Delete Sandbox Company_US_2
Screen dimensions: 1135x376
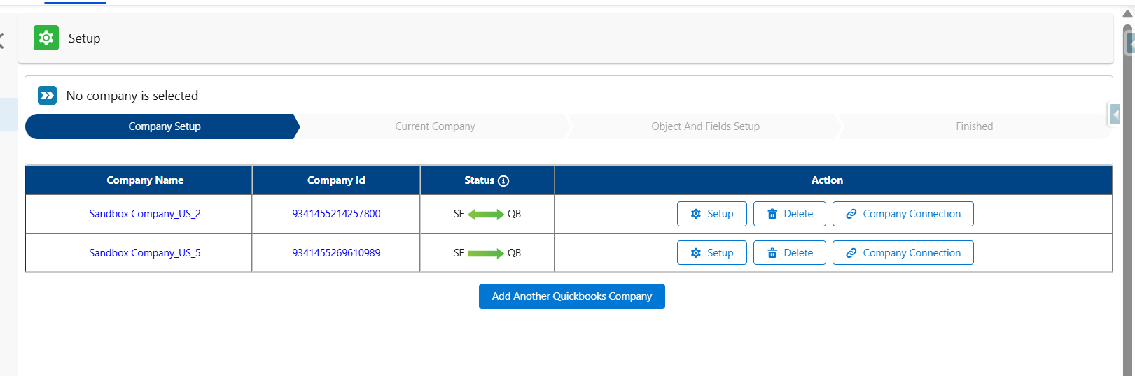[789, 214]
